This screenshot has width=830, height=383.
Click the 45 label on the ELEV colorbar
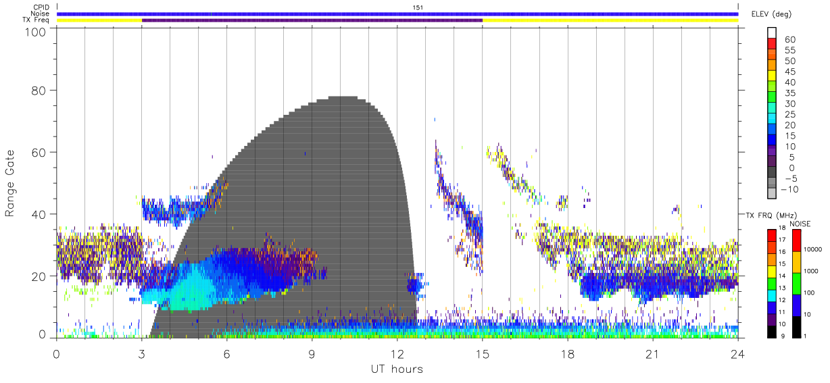(789, 72)
